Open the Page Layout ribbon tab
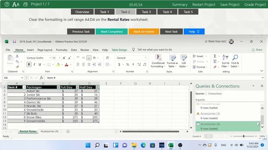The height and width of the screenshot is (150, 268). (x=45, y=50)
